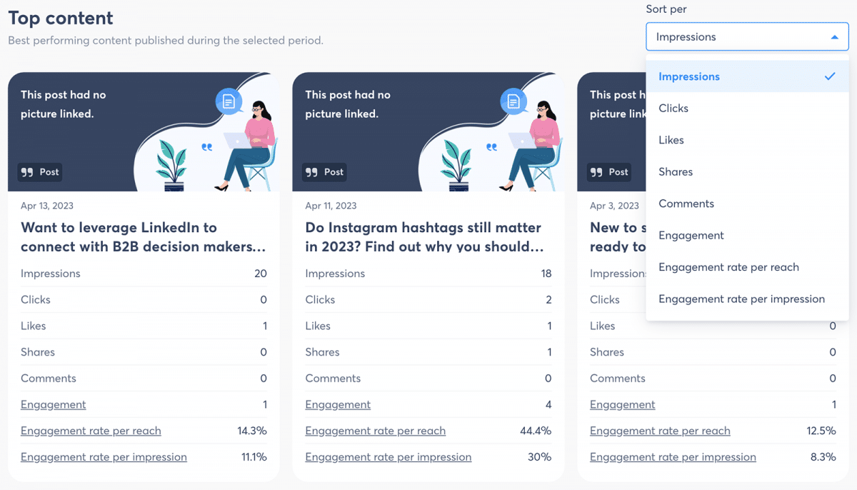The image size is (857, 490).
Task: Click the document bubble icon on Apr 13 card
Action: pos(229,101)
